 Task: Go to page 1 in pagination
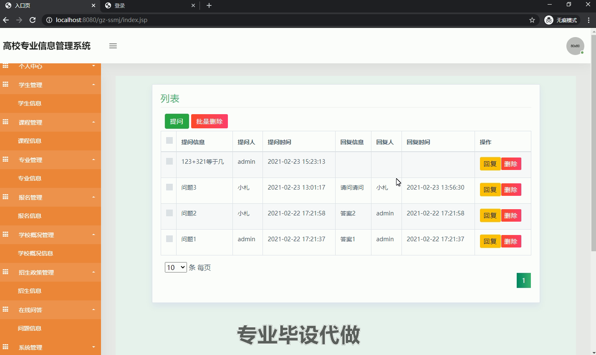coord(524,280)
